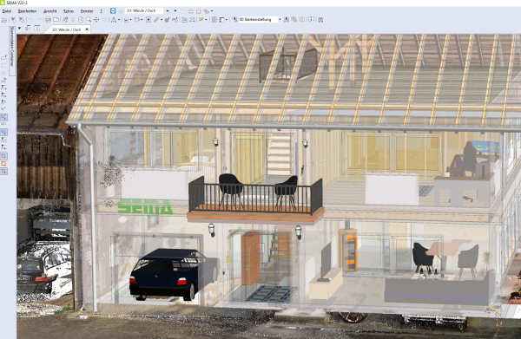Click the print icon in toolbar
Image resolution: width=521 pixels, height=339 pixels.
(x=48, y=20)
